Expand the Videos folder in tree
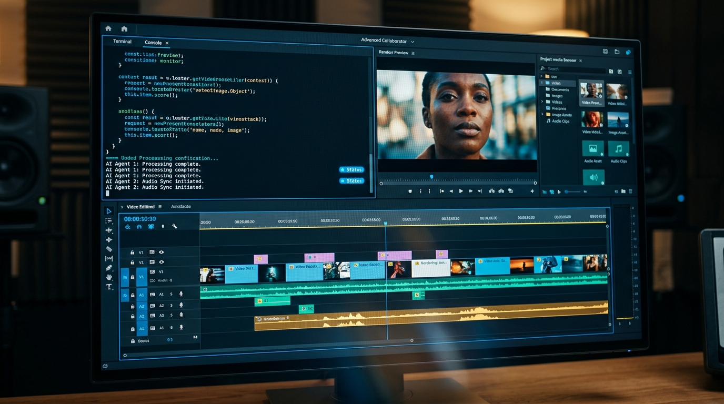Screen dimensions: 724x404 tap(542, 102)
